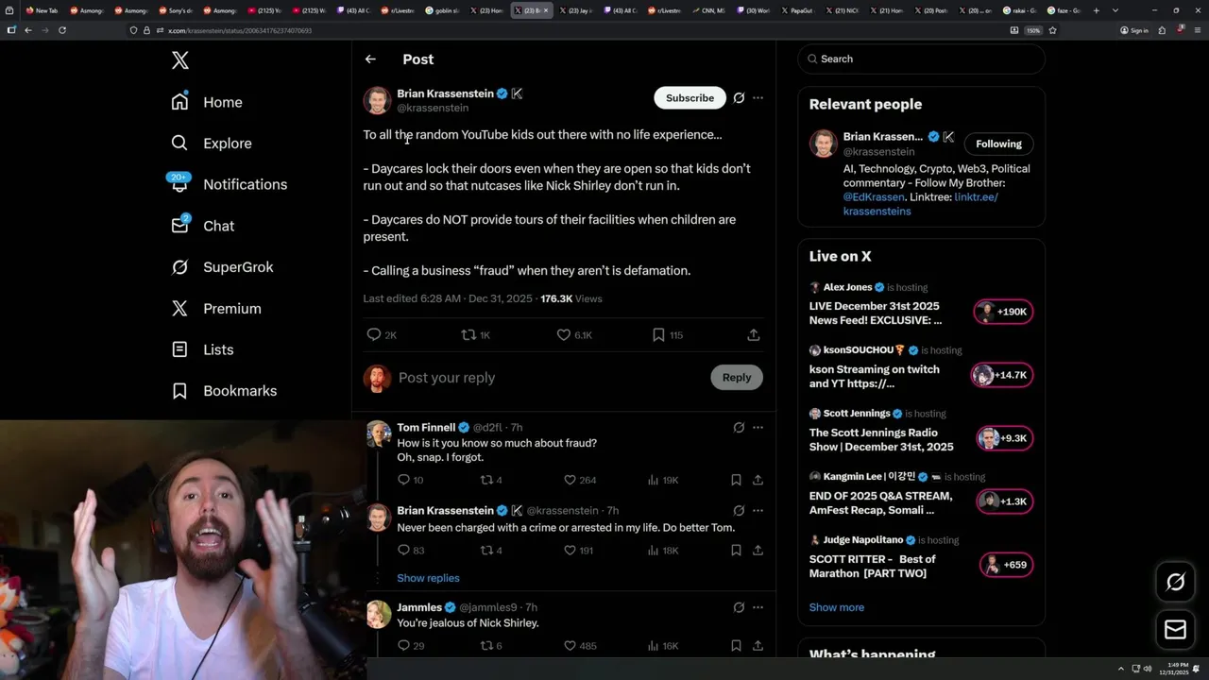Open SuperGrok from the sidebar
This screenshot has width=1209, height=680.
(222, 267)
